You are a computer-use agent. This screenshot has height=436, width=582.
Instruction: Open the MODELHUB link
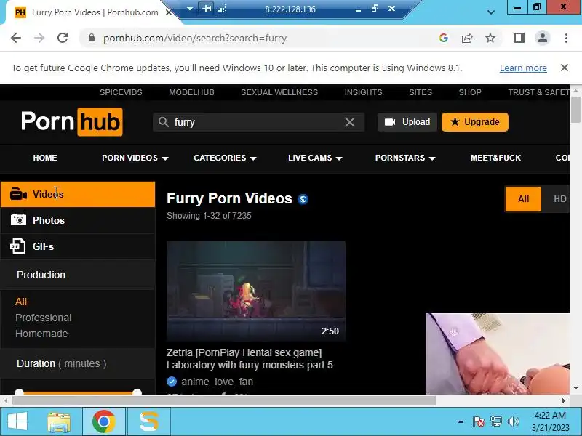tap(191, 92)
